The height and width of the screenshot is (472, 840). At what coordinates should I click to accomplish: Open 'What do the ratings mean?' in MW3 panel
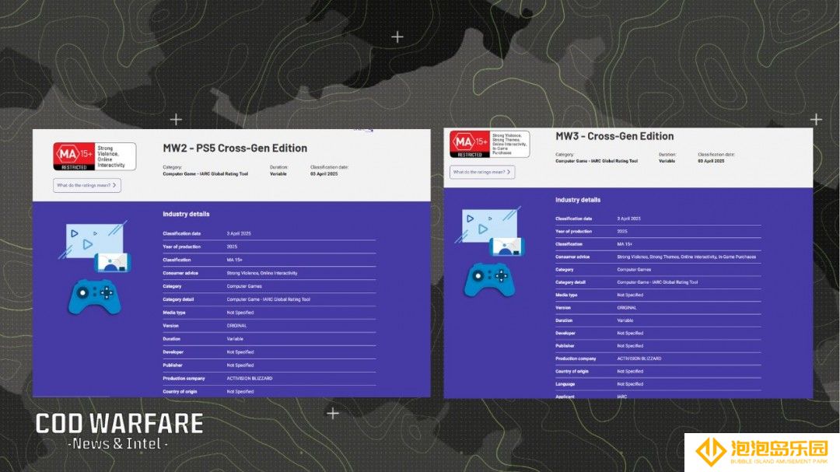point(482,172)
